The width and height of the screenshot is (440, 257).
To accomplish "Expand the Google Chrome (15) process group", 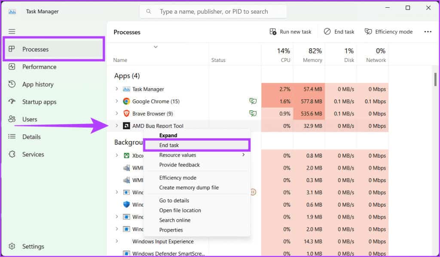I will tap(117, 101).
